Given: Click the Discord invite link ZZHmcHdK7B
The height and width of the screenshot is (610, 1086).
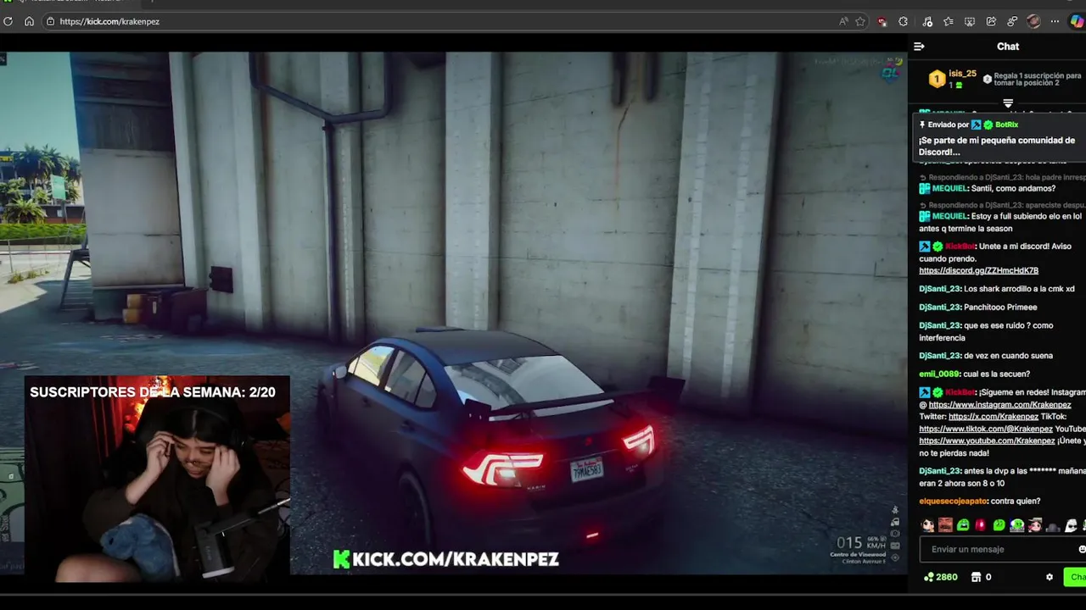Looking at the screenshot, I should (978, 270).
